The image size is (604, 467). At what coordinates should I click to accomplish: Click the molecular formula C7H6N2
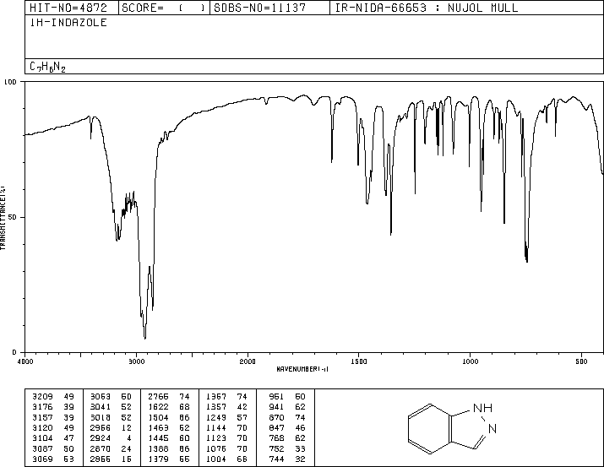pos(47,67)
